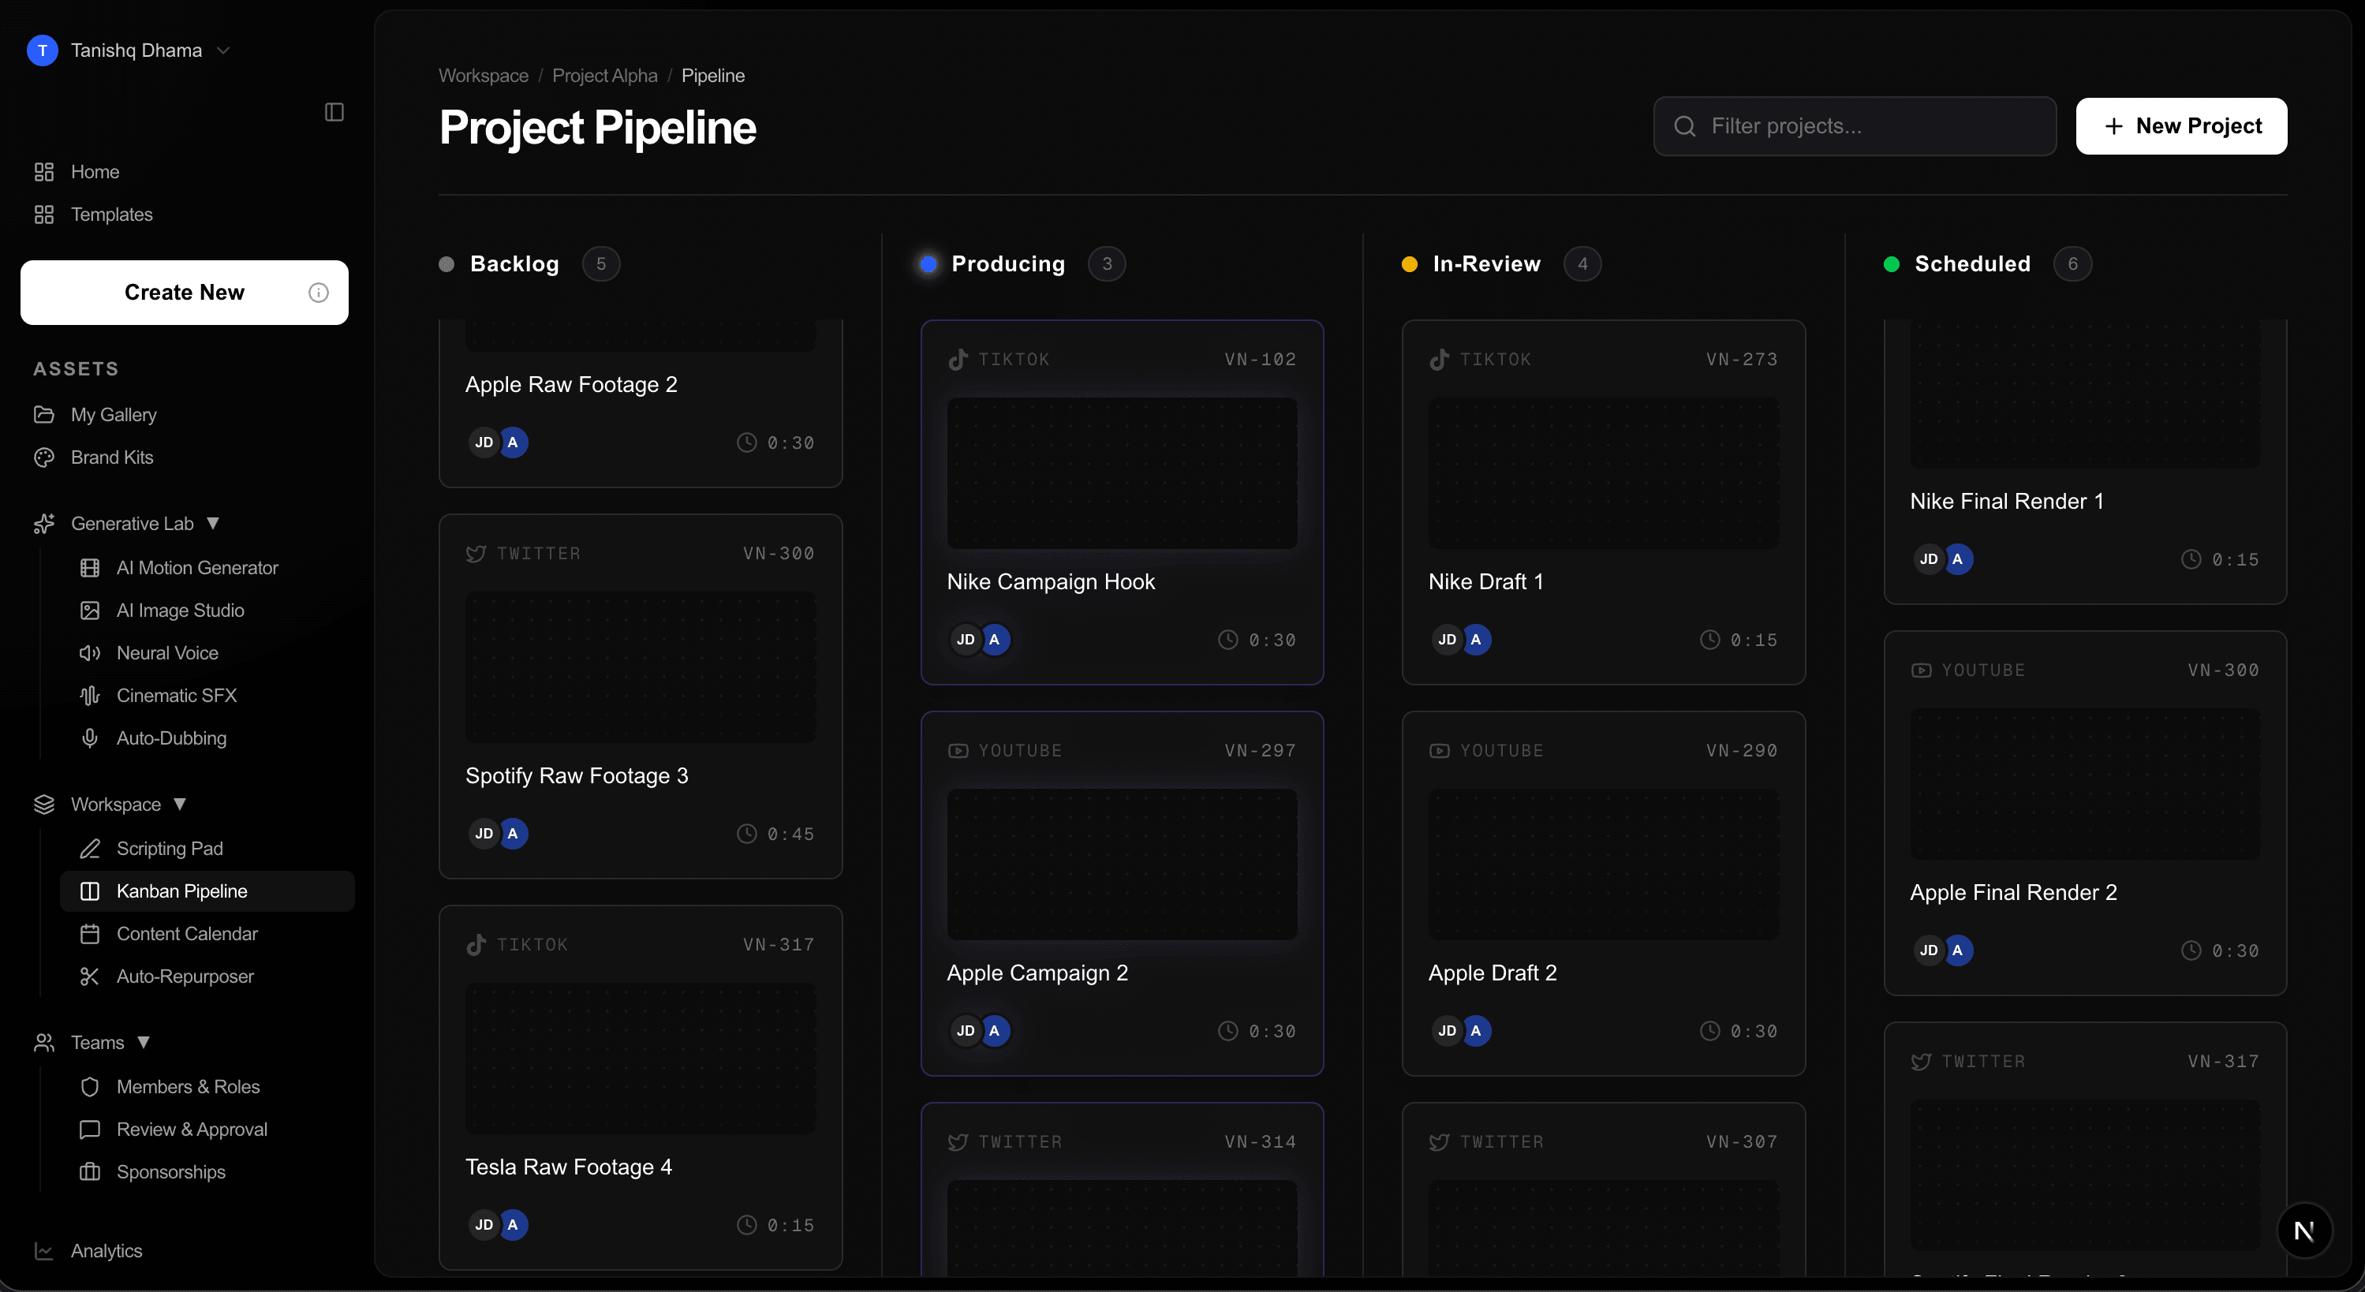Image resolution: width=2365 pixels, height=1292 pixels.
Task: Click A avatar on Apple Draft 2 card
Action: tap(1475, 1030)
